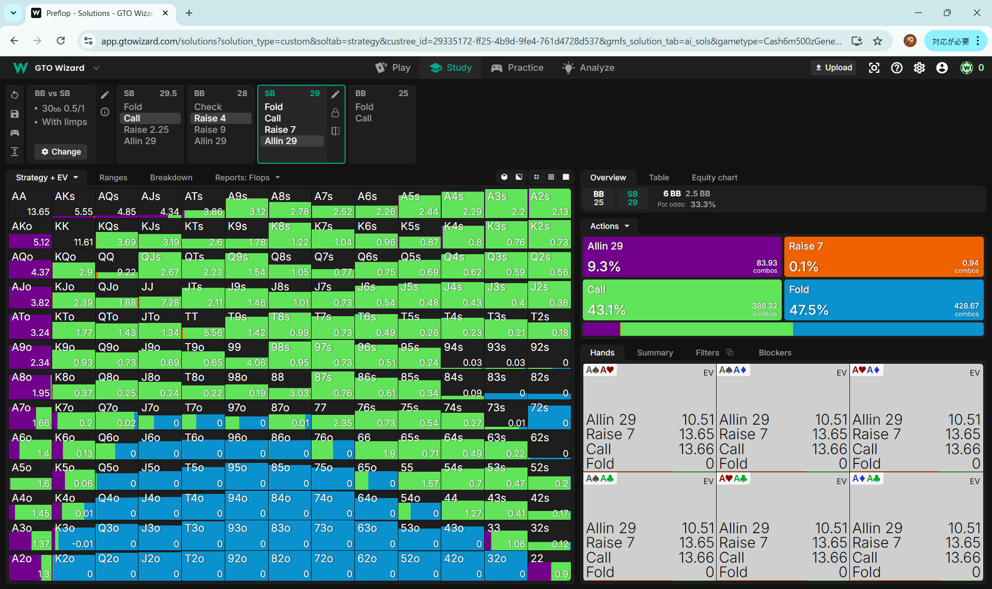Open settings gear in top bar
The height and width of the screenshot is (589, 992).
point(919,68)
